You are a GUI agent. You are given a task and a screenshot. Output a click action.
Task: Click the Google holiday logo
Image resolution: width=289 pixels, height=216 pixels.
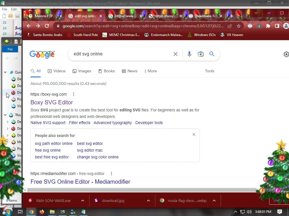[x=42, y=54]
